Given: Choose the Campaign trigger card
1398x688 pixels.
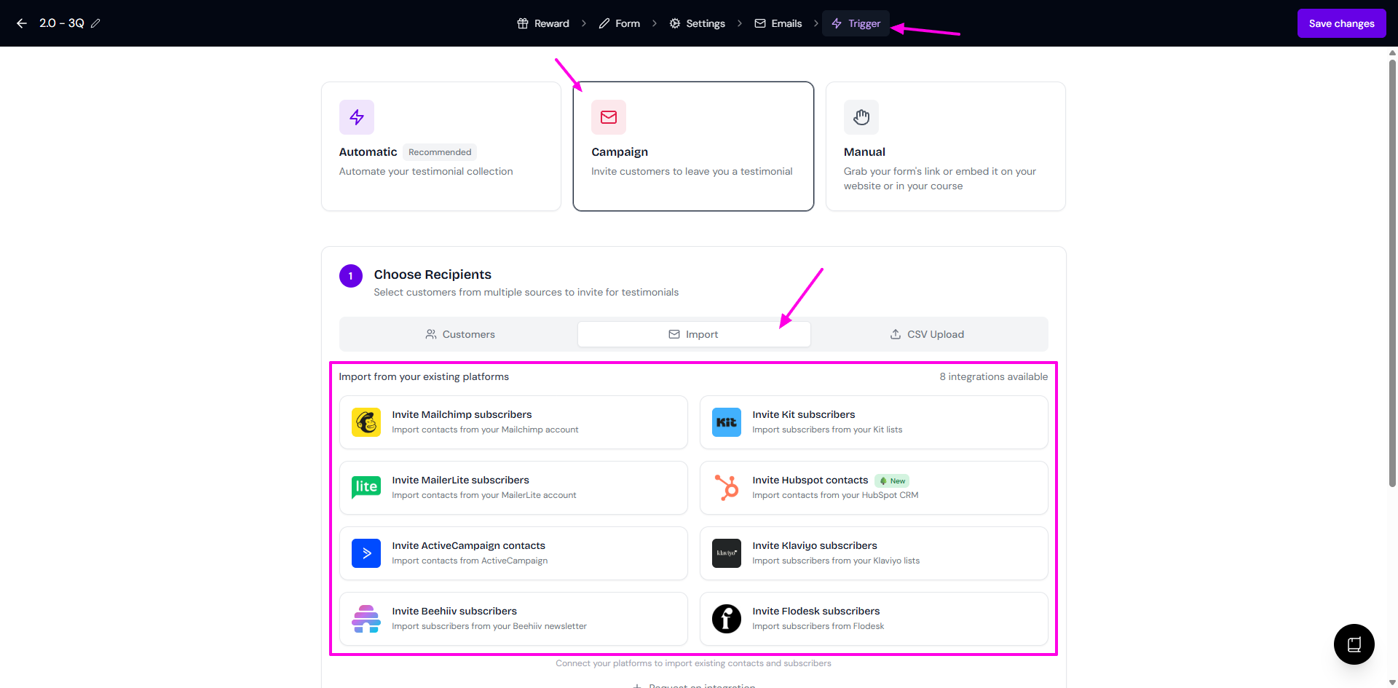Looking at the screenshot, I should tap(692, 146).
